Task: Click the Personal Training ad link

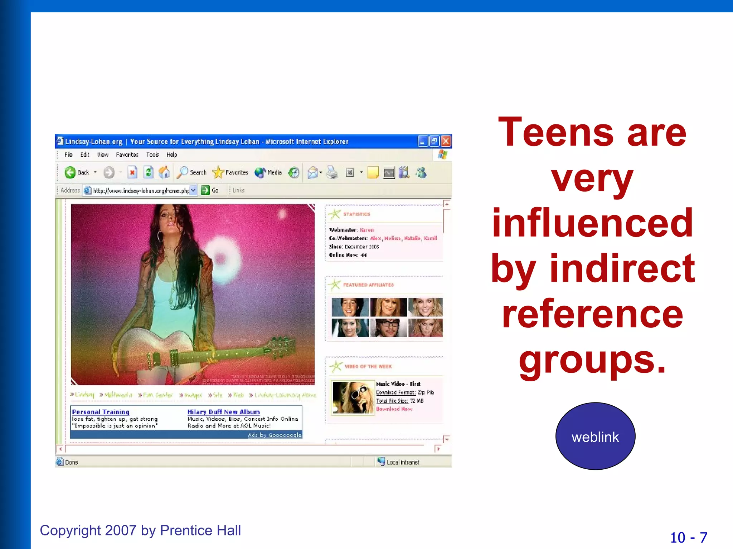Action: (x=101, y=412)
